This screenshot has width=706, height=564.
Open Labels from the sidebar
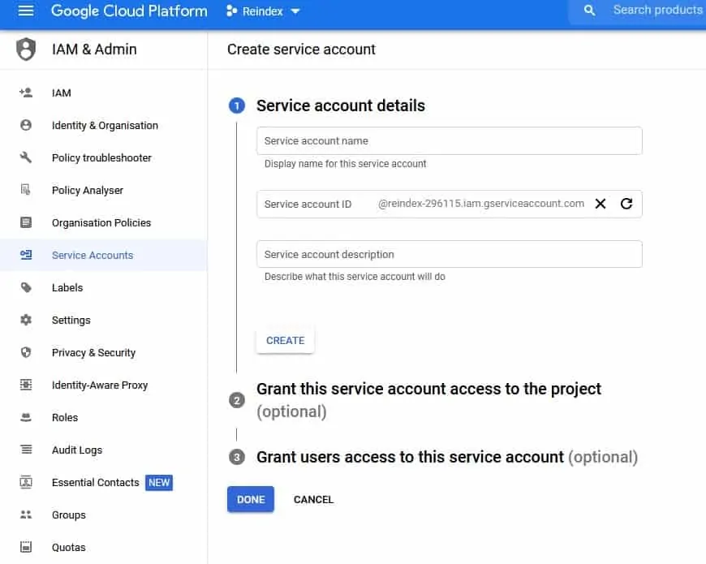tap(104, 287)
